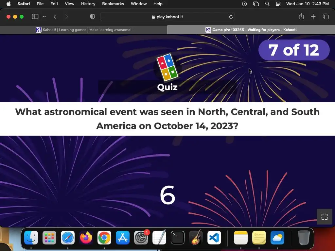This screenshot has width=335, height=251.
Task: Open the Help menu
Action: click(x=158, y=4)
